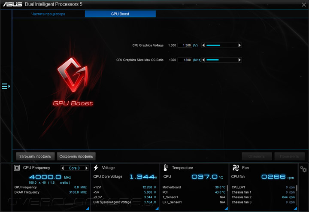This screenshot has height=212, width=309.
Task: Select previous core with left arrow
Action: (x=63, y=168)
